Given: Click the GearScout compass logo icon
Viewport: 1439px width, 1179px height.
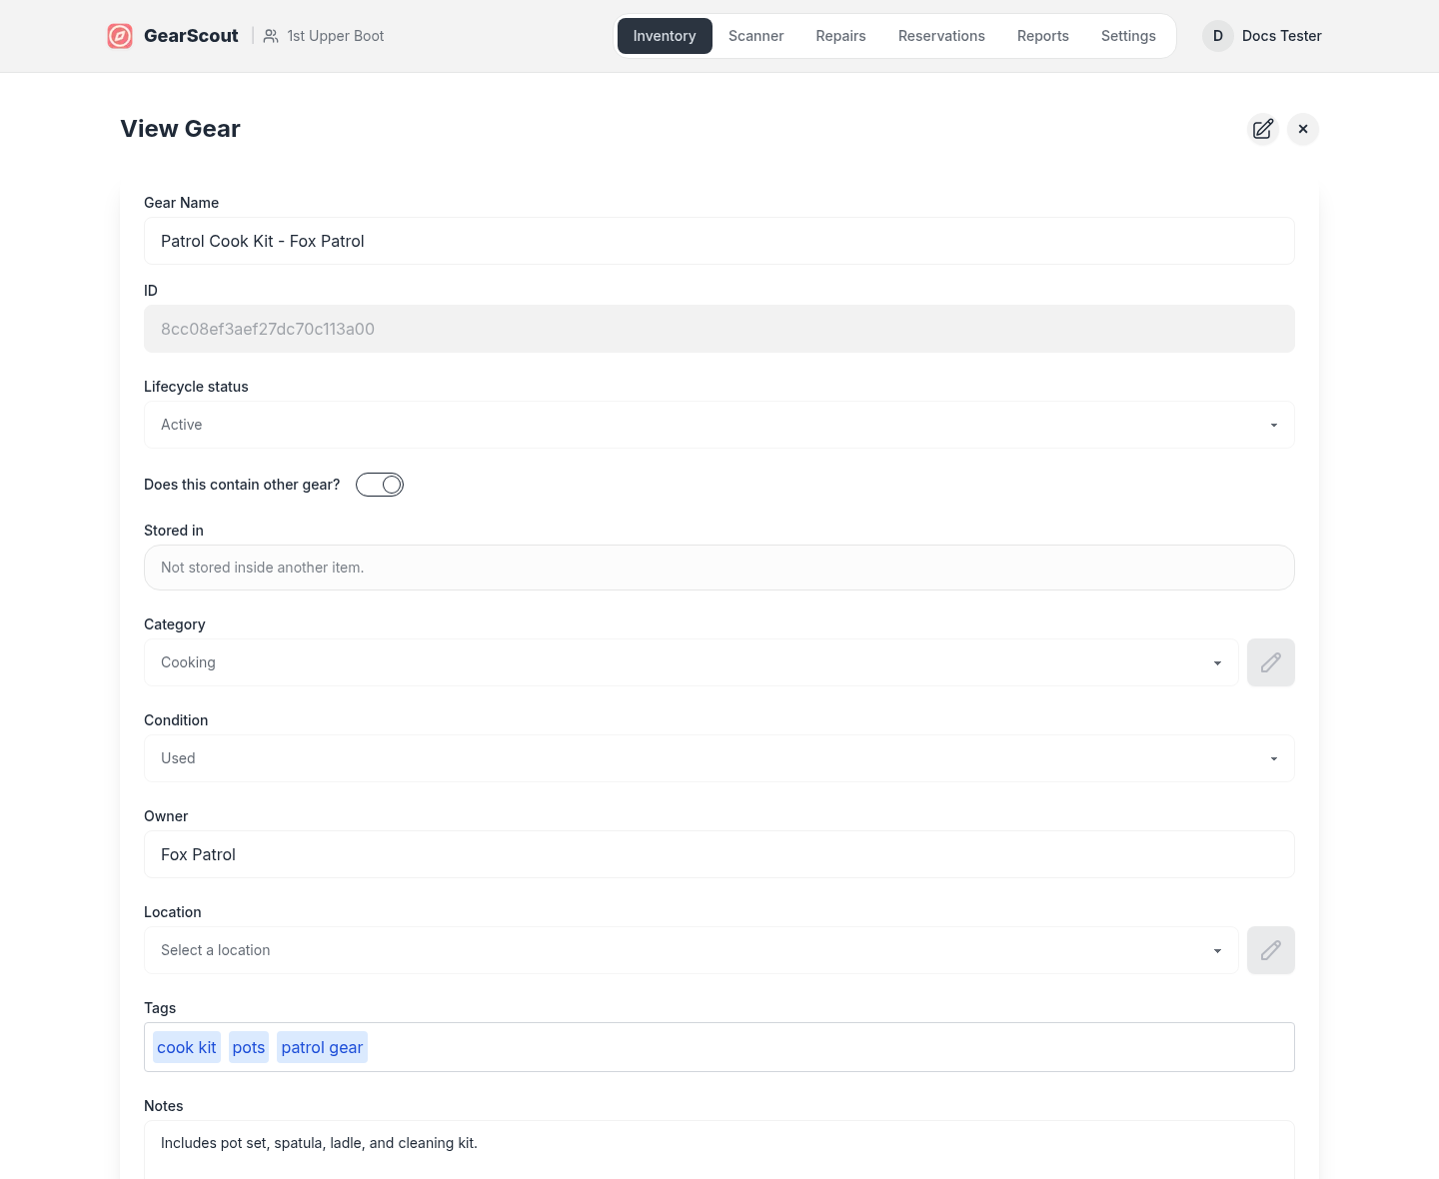Looking at the screenshot, I should (x=120, y=36).
